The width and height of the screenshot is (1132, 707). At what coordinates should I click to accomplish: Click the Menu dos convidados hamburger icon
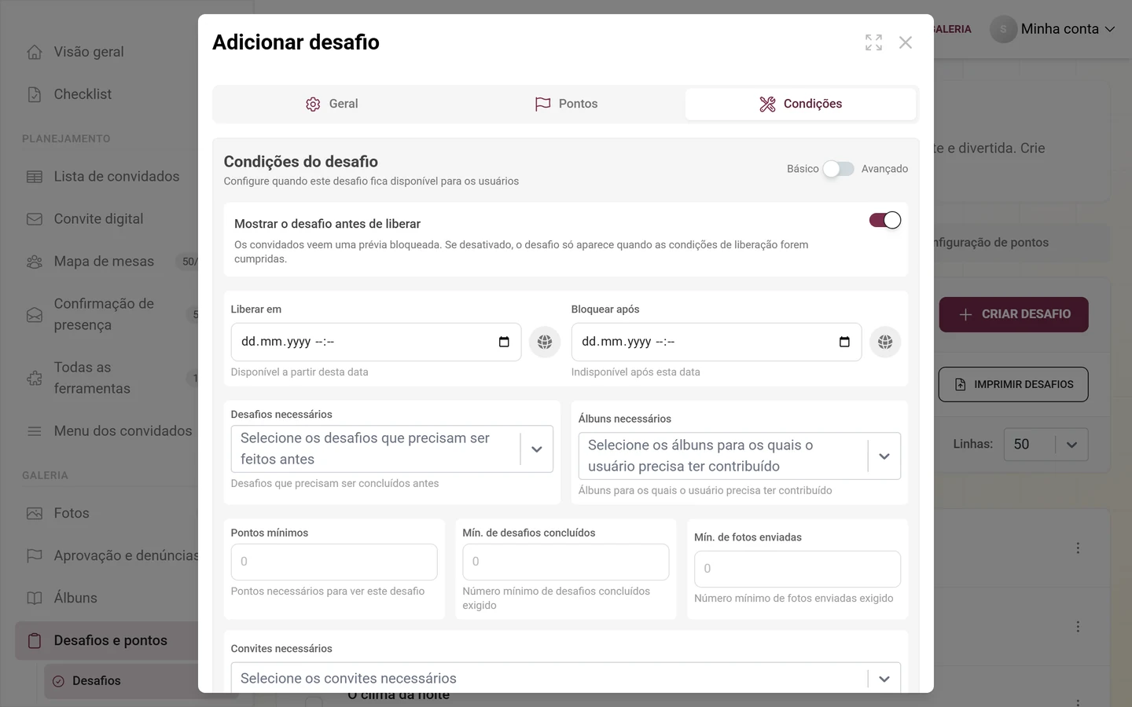(35, 431)
